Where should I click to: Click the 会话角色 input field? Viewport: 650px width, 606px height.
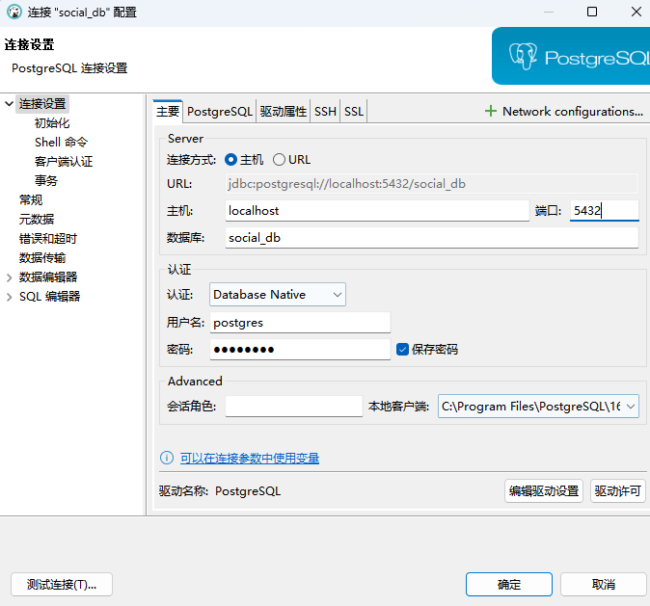(x=294, y=407)
